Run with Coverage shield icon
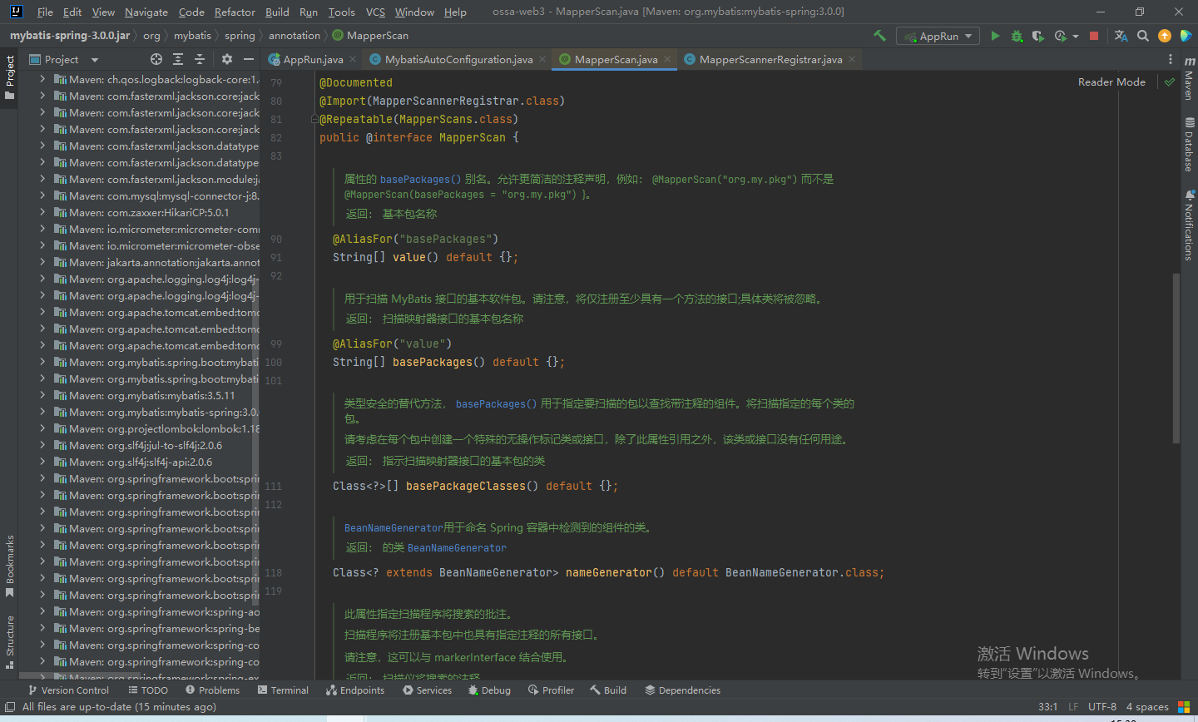The width and height of the screenshot is (1198, 722). point(1037,36)
